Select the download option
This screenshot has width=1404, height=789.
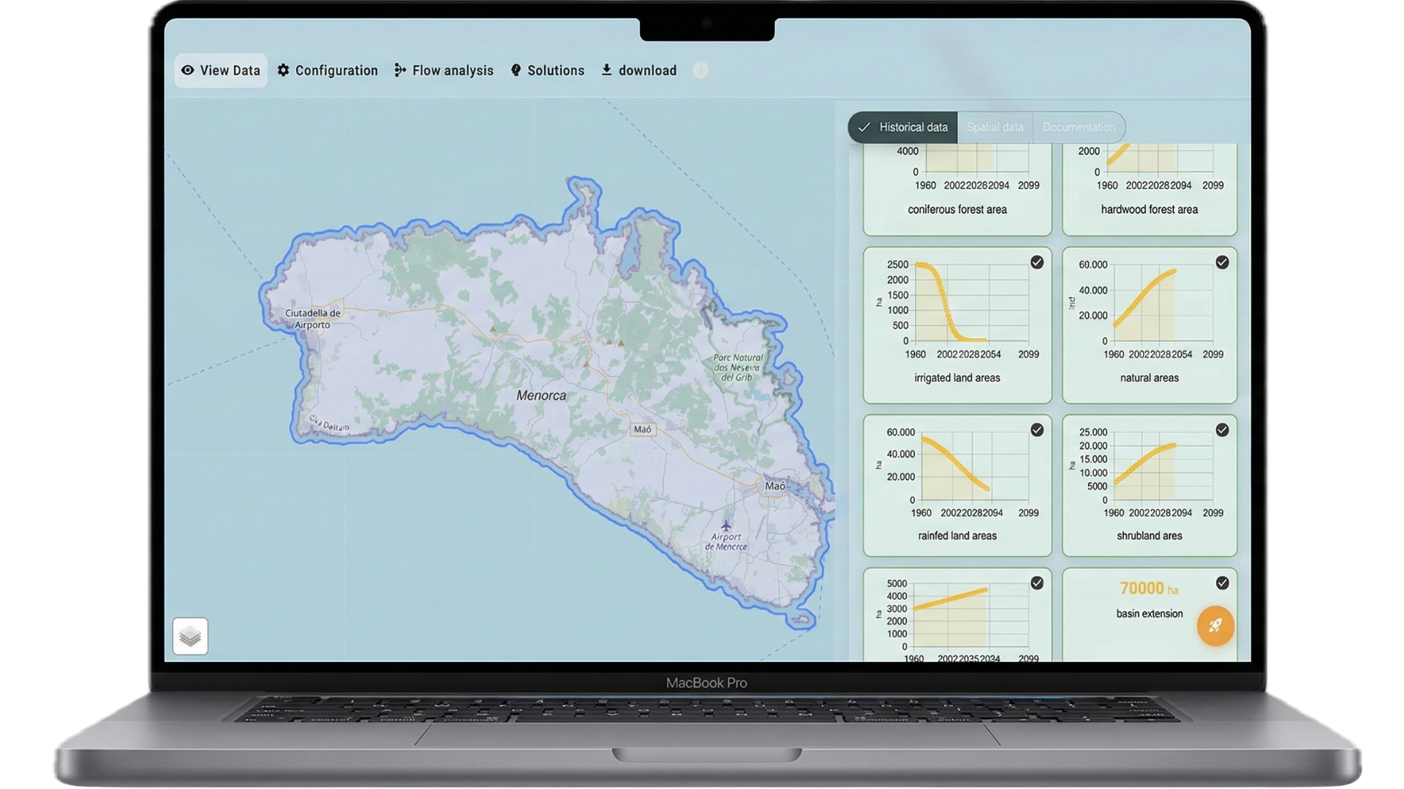pyautogui.click(x=639, y=70)
